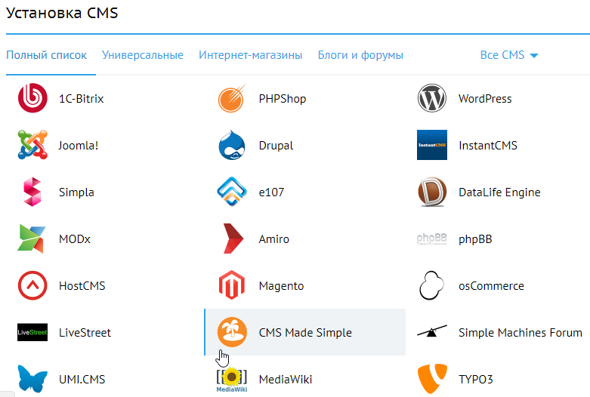The height and width of the screenshot is (397, 590).
Task: Click the UMI.CMS blue butterfly icon
Action: coord(32,379)
